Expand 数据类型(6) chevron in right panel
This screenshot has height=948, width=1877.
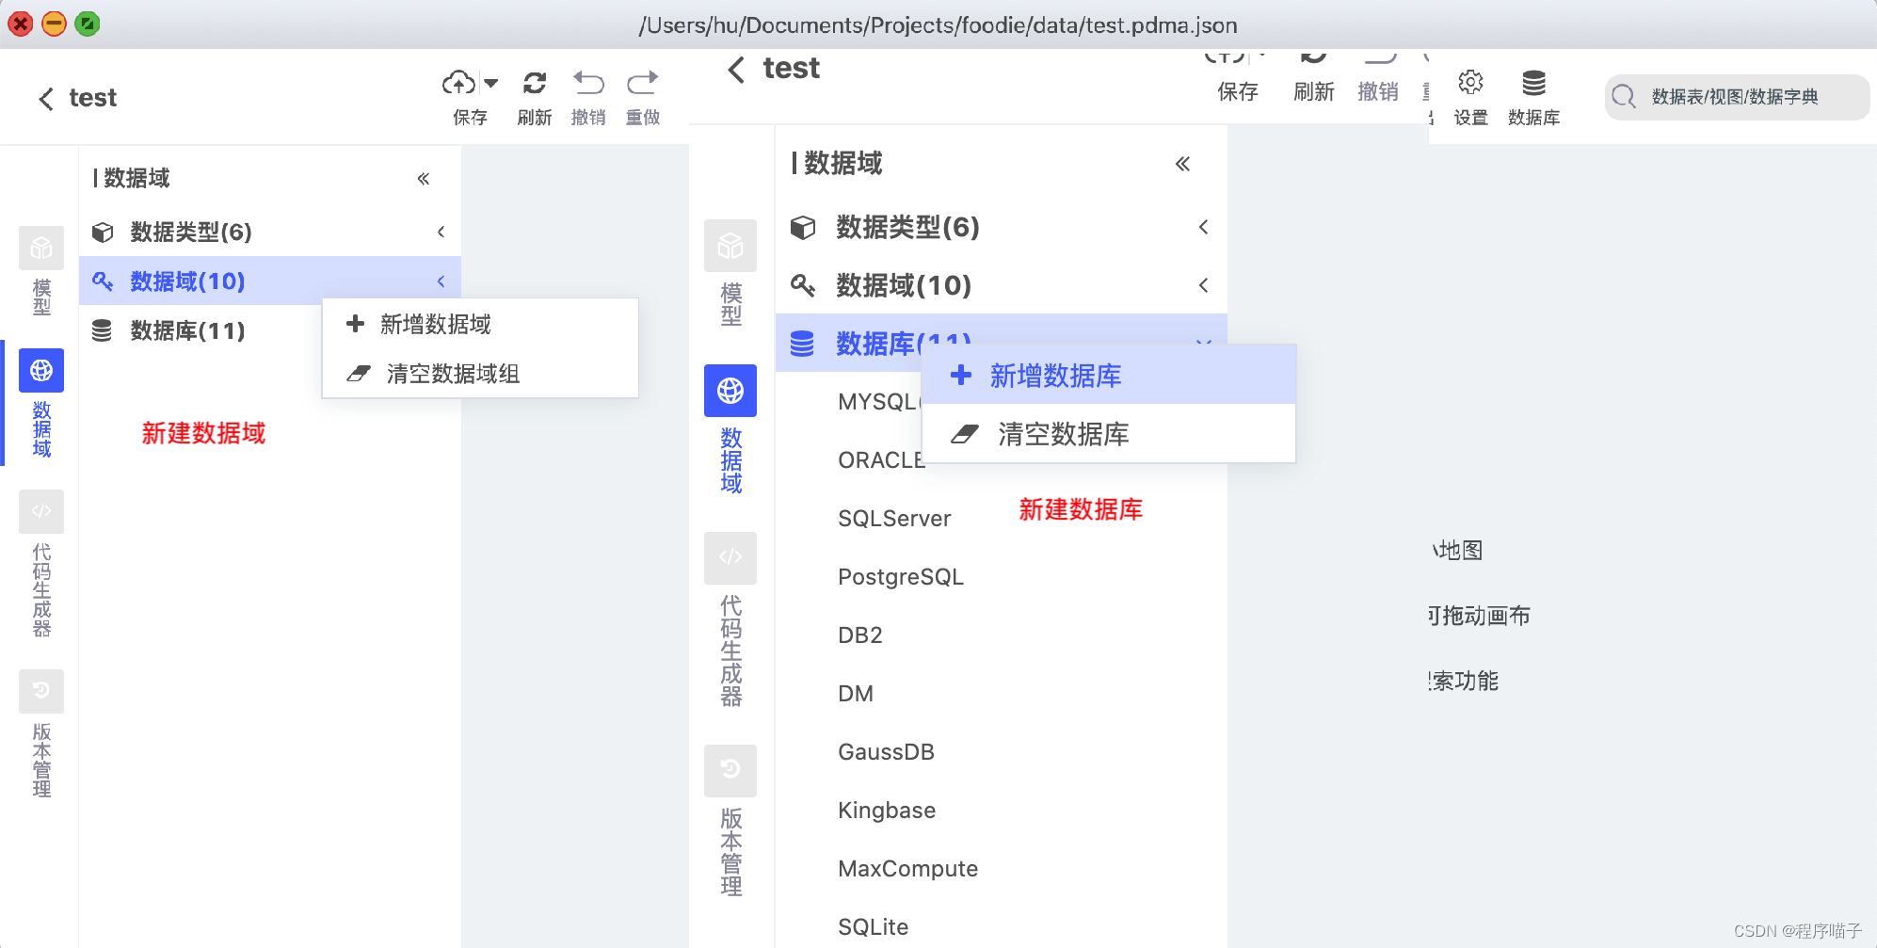tap(1203, 227)
